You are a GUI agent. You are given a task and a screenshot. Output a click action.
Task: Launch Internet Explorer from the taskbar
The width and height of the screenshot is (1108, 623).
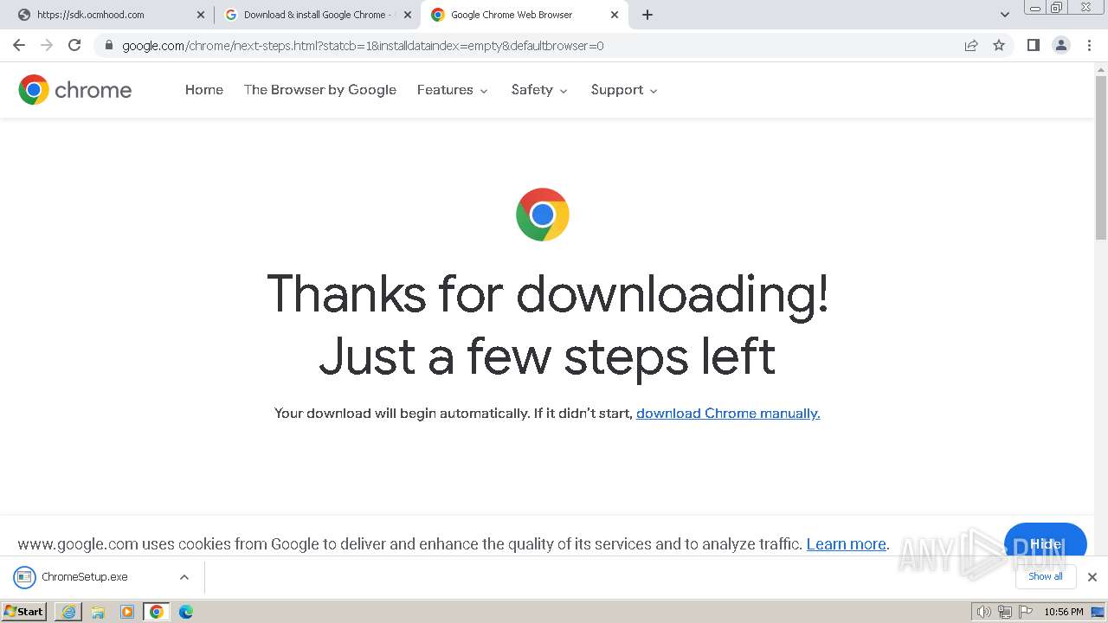click(x=68, y=612)
